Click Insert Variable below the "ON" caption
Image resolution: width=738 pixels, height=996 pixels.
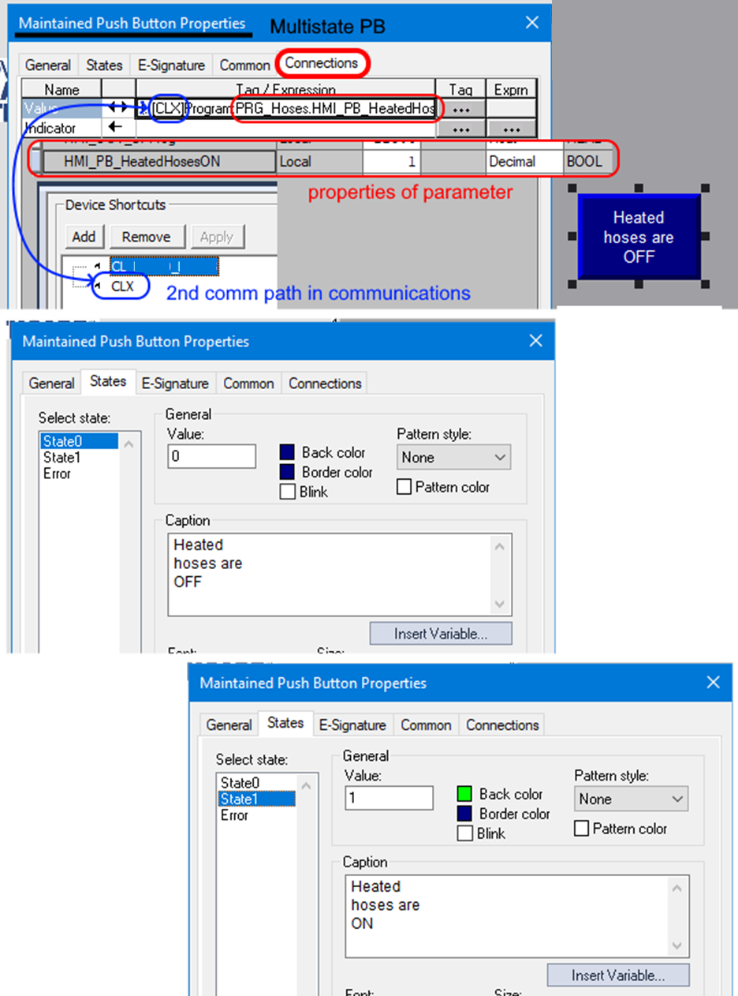click(618, 975)
